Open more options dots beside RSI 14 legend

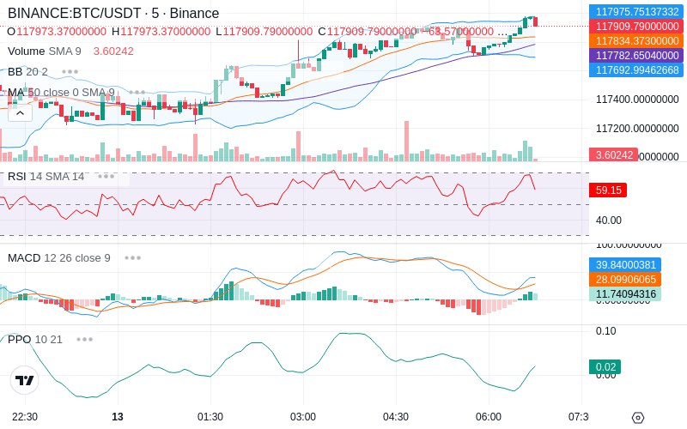click(x=106, y=177)
